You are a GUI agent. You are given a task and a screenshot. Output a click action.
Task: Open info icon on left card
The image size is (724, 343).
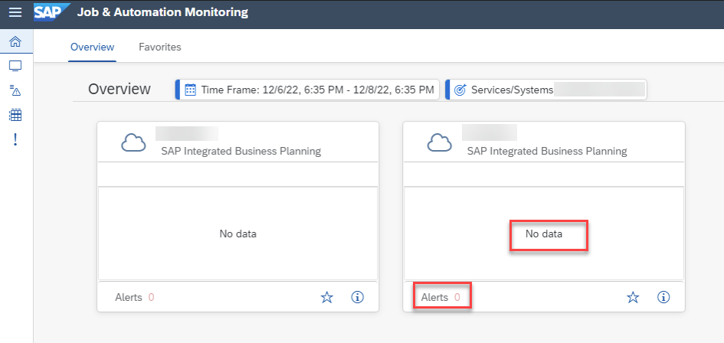[357, 297]
